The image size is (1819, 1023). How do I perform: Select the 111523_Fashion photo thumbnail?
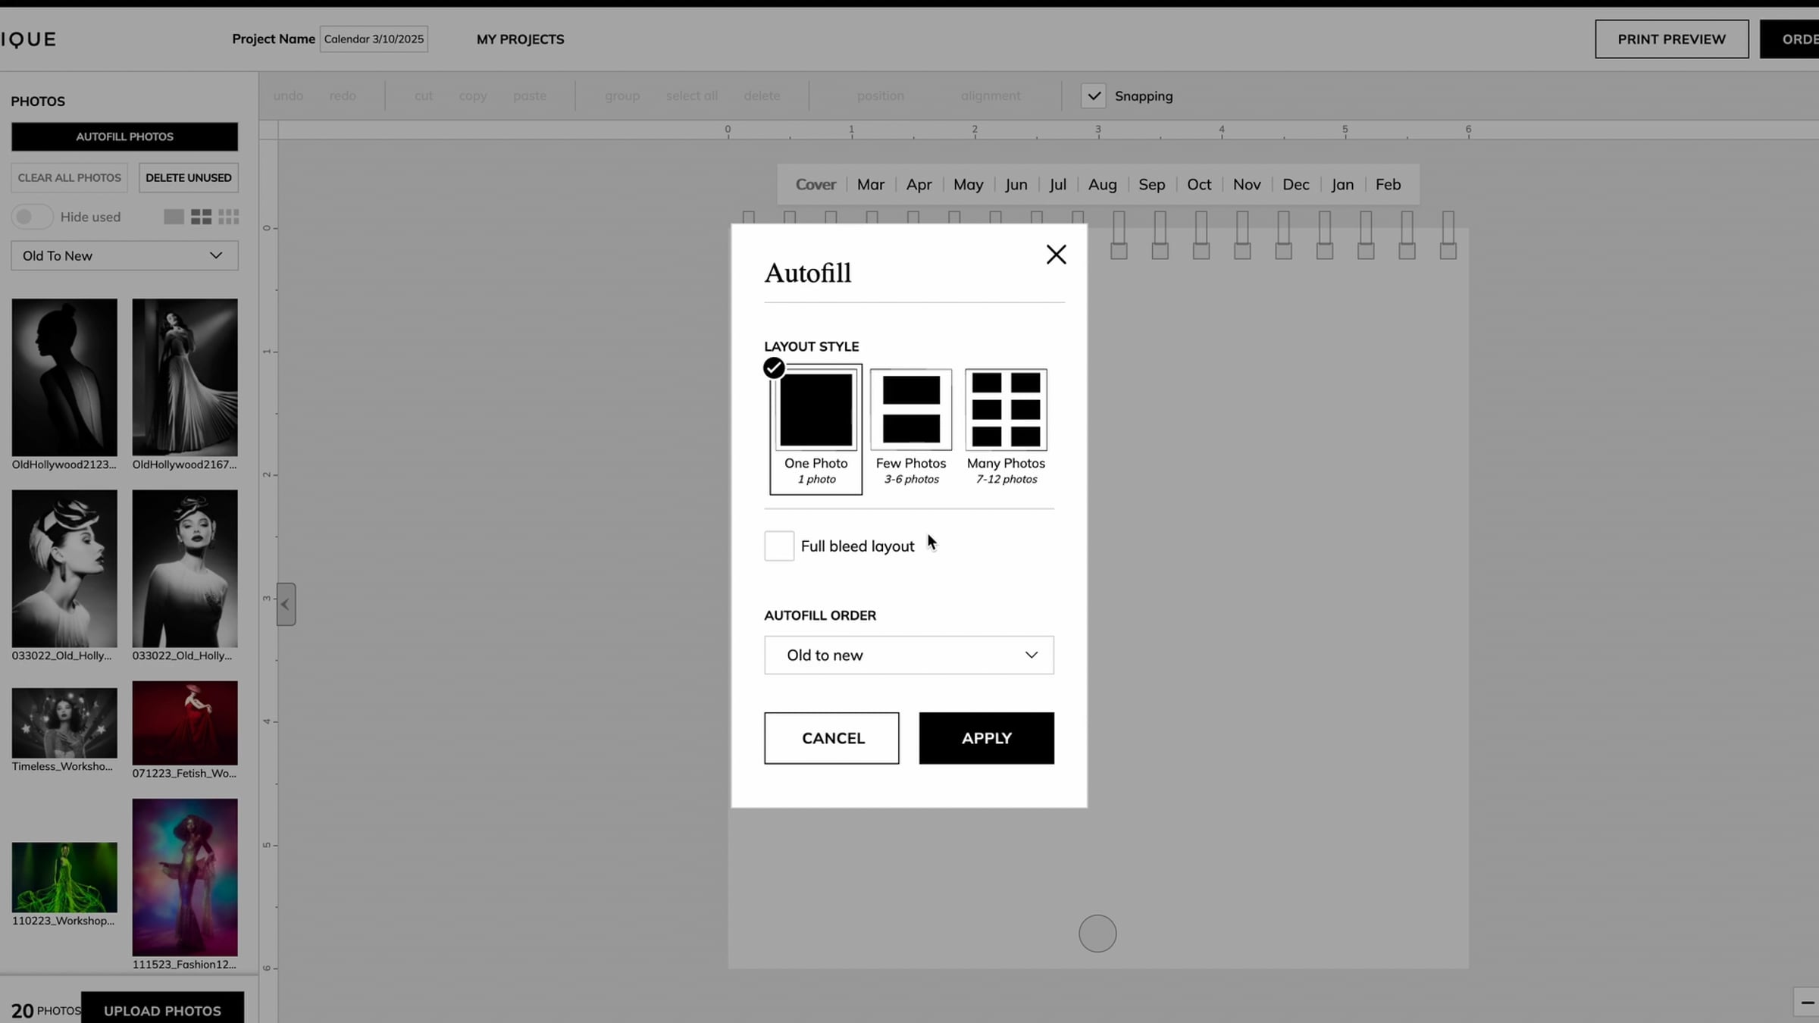185,877
